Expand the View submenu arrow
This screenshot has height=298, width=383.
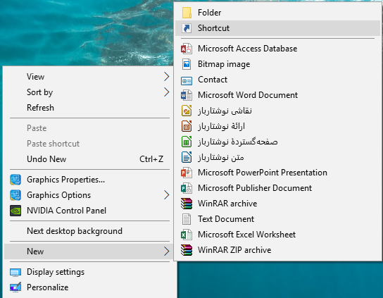pyautogui.click(x=166, y=77)
